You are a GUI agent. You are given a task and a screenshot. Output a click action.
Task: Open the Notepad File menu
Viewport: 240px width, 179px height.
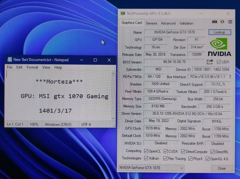9,67
